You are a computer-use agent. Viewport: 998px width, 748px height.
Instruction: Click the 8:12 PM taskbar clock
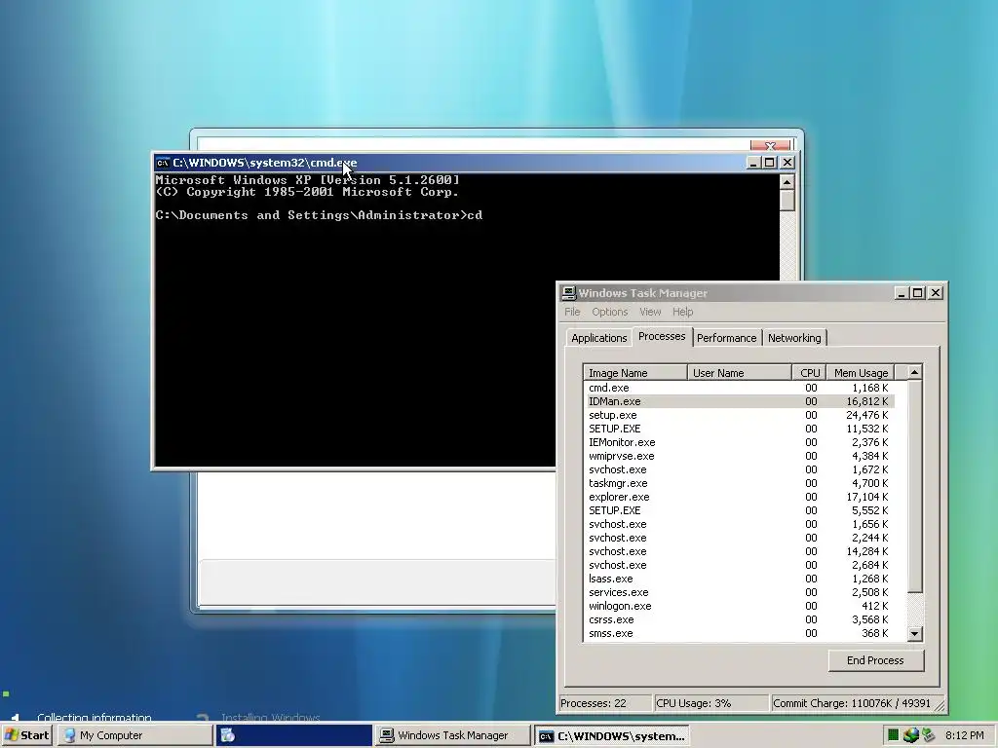coord(964,735)
